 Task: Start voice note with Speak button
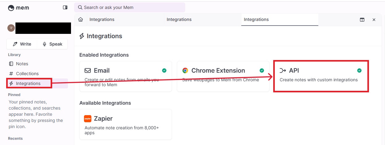pyautogui.click(x=52, y=44)
